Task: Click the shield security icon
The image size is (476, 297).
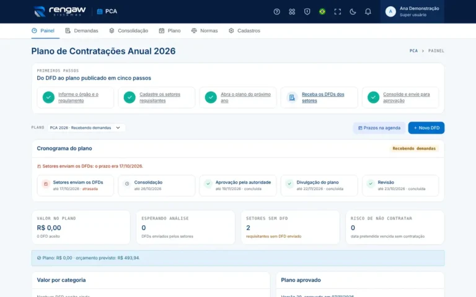Action: coord(307,12)
